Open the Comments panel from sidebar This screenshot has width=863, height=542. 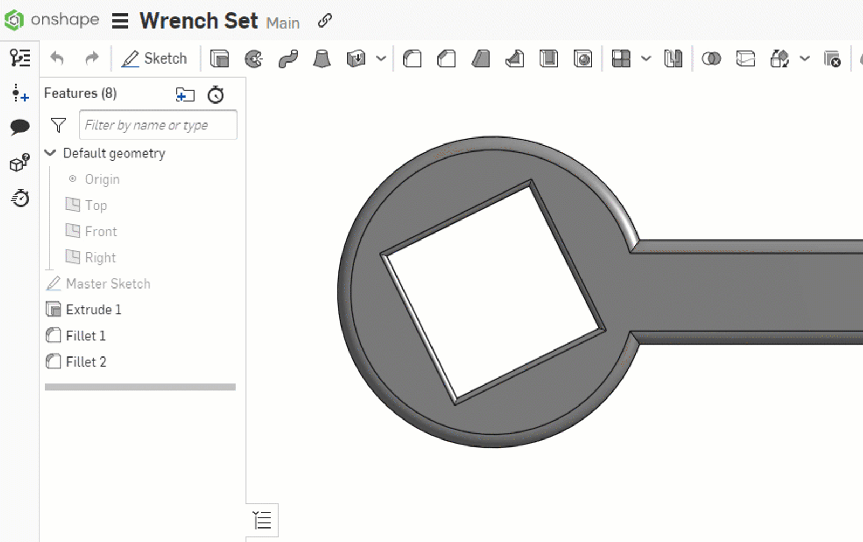(x=20, y=127)
